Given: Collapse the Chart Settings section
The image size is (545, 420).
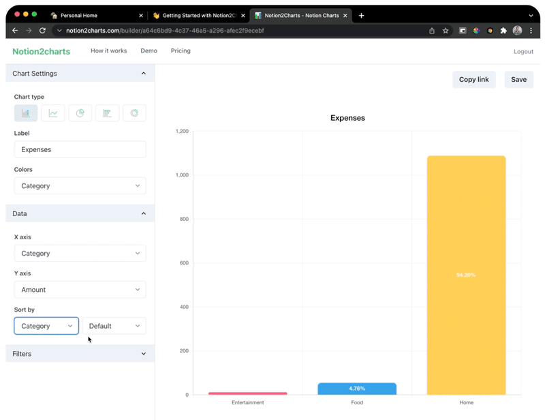Looking at the screenshot, I should coord(144,74).
